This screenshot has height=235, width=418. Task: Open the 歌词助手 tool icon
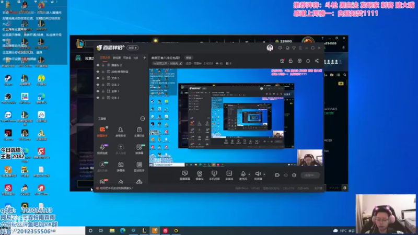(x=139, y=167)
